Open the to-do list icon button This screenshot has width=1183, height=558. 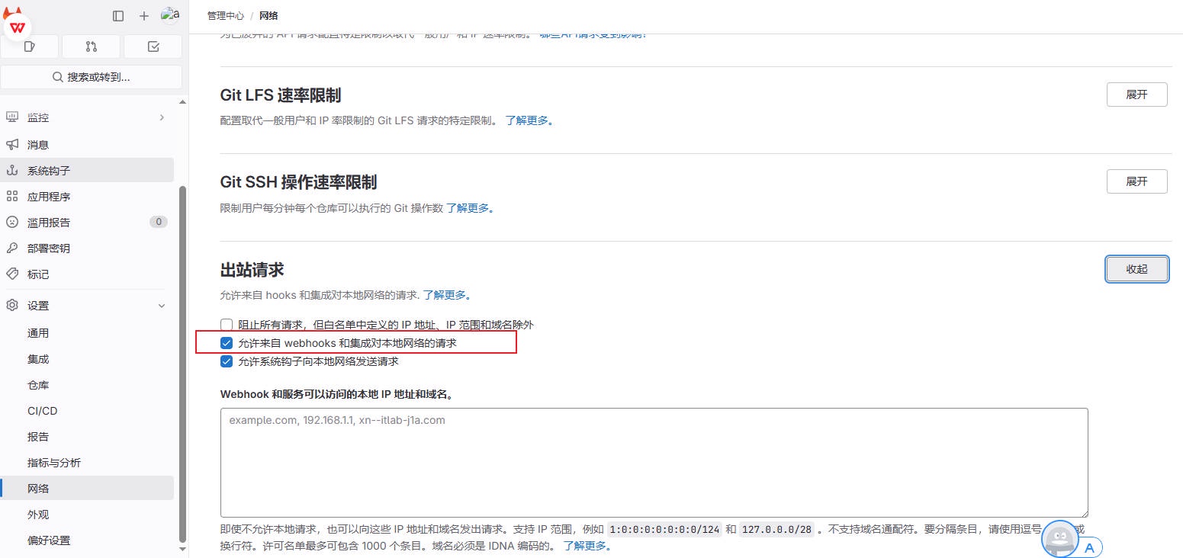[153, 46]
